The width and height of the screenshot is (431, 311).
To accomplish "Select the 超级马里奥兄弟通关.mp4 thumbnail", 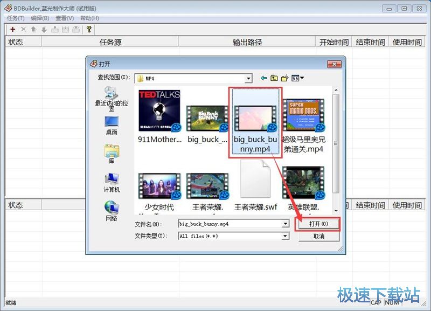I will point(303,115).
